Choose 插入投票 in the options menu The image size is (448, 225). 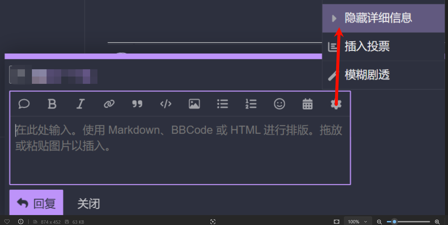tap(383, 47)
